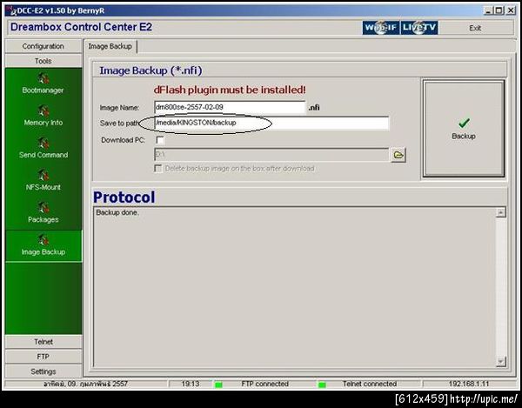Click the Image Name input field
This screenshot has height=408, width=522.
(230, 107)
